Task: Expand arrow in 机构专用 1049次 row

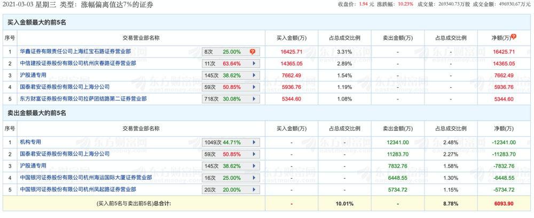Action: [254, 142]
